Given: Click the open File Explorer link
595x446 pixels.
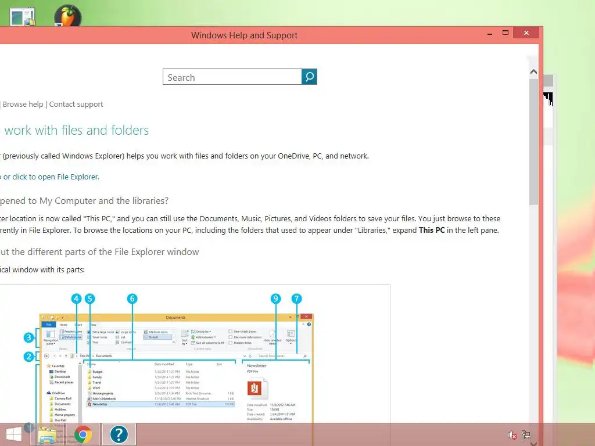Looking at the screenshot, I should pos(50,177).
